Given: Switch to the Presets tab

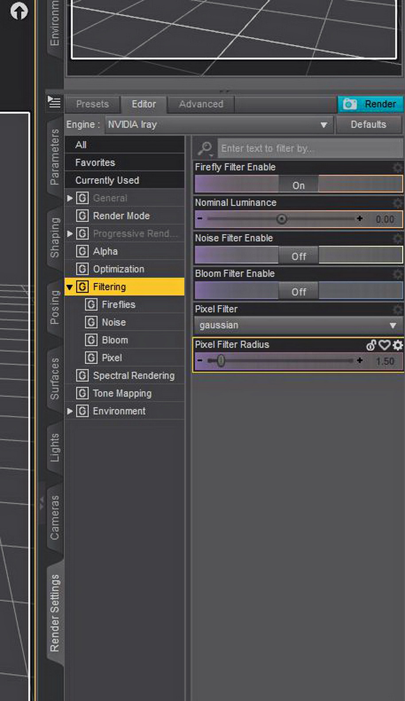Looking at the screenshot, I should (x=92, y=104).
